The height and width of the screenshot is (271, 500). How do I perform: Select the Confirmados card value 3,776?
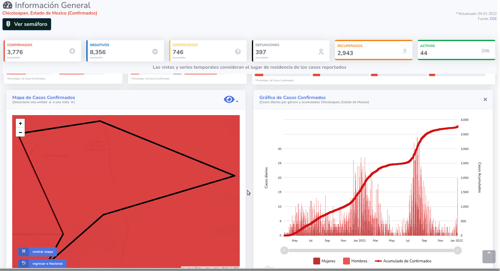tap(15, 52)
